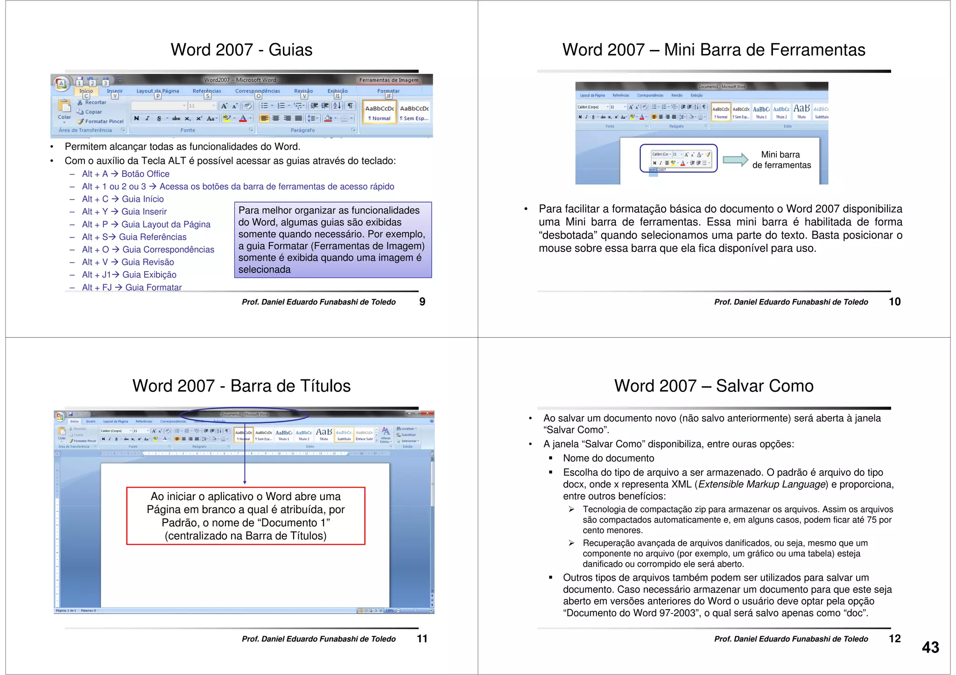Open Área de Transferência launcher in Guias slide

(x=123, y=130)
